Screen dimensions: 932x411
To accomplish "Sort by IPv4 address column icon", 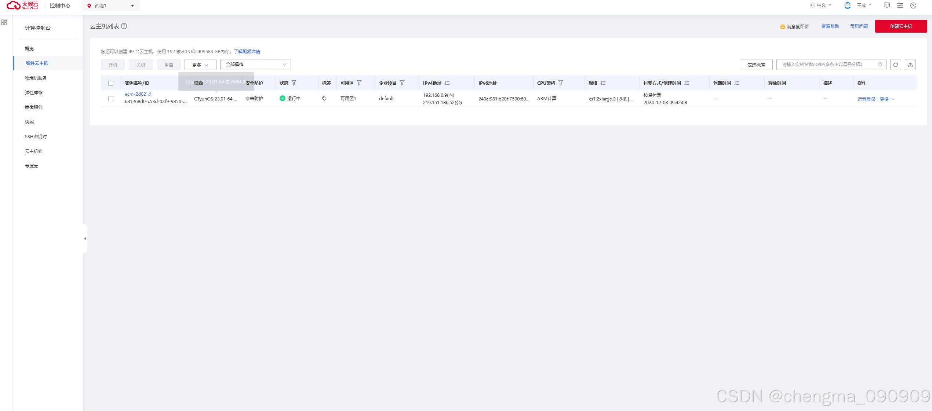I will pos(447,83).
